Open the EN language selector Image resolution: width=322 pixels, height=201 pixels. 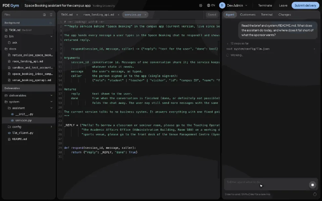pos(211,5)
